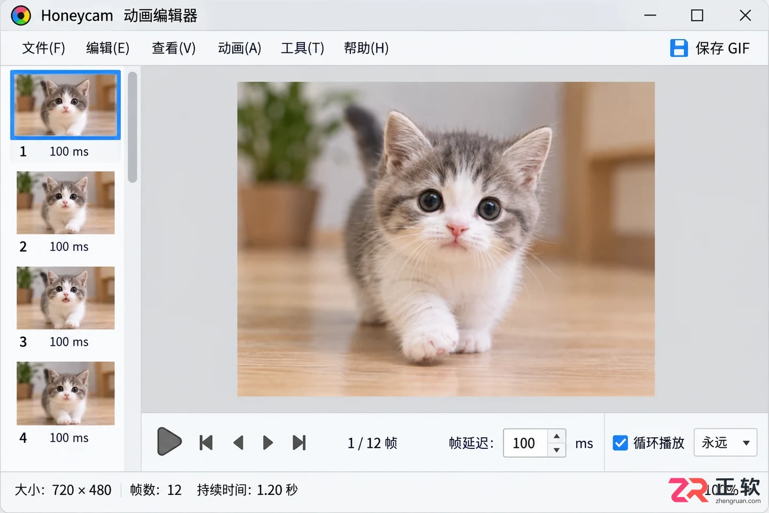Image resolution: width=769 pixels, height=513 pixels.
Task: Click the frame list vertical scrollbar
Action: 132,127
